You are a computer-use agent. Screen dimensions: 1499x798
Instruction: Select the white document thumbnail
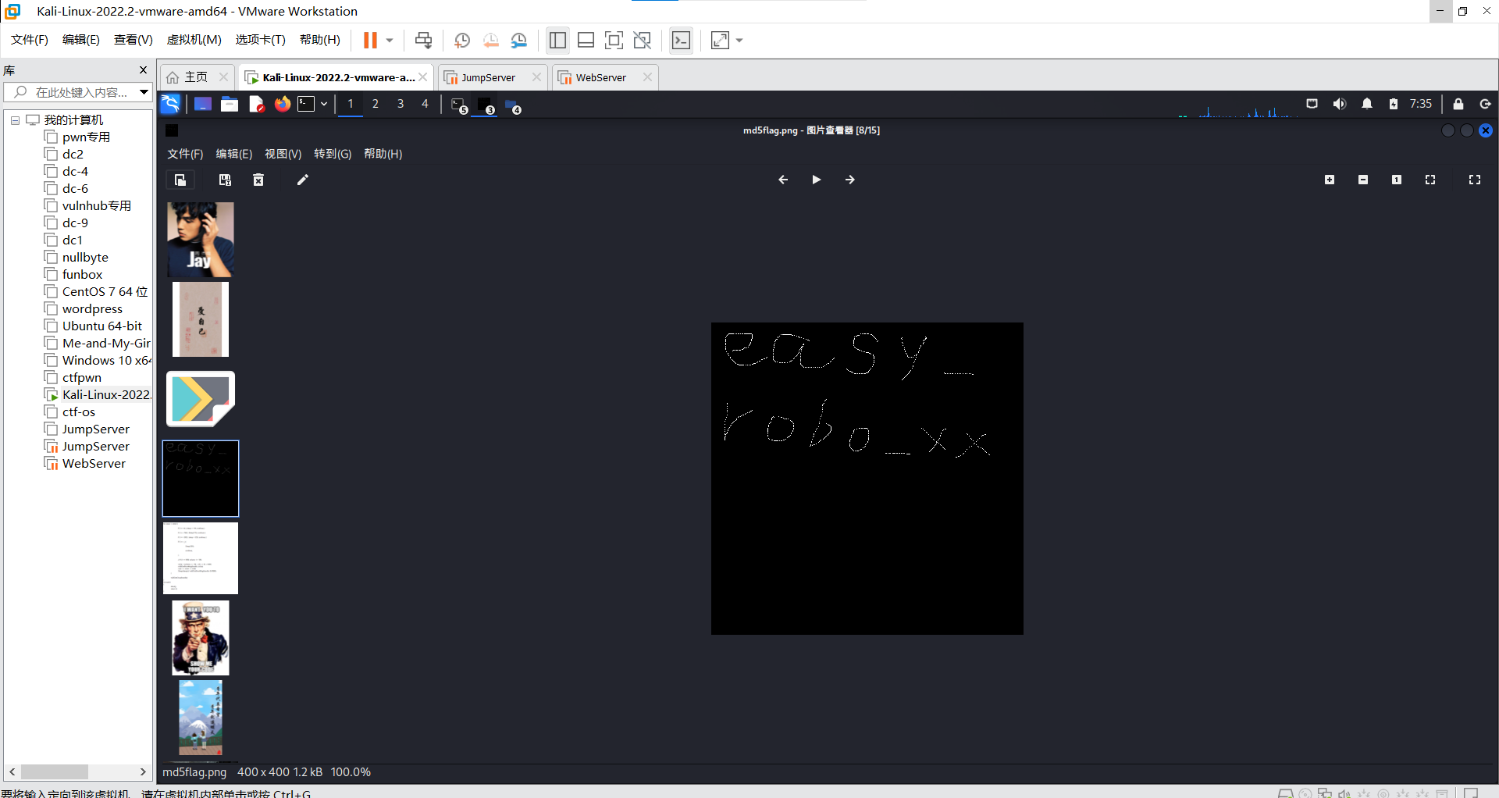(201, 558)
